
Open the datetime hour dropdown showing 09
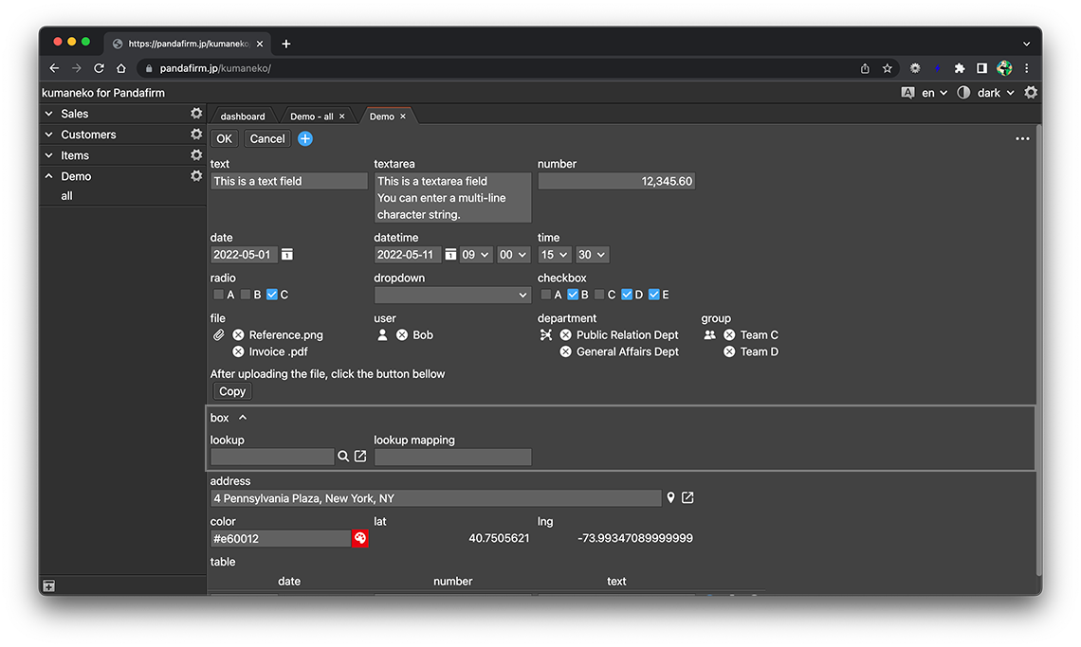click(x=475, y=255)
